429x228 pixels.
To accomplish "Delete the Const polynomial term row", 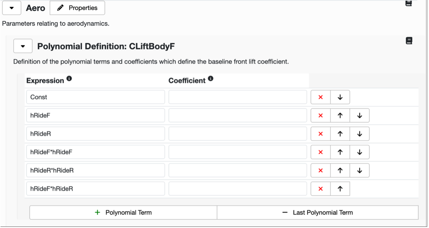I will click(321, 97).
